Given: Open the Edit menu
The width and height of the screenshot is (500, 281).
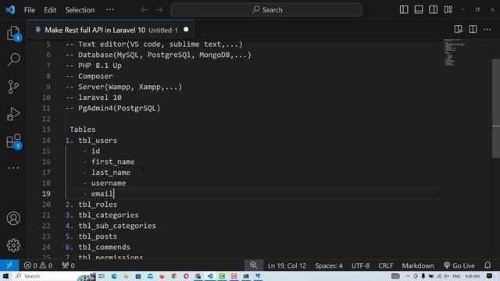Looking at the screenshot, I should 50,10.
